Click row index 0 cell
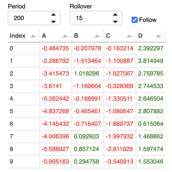This screenshot has height=172, width=172. pos(24,49)
